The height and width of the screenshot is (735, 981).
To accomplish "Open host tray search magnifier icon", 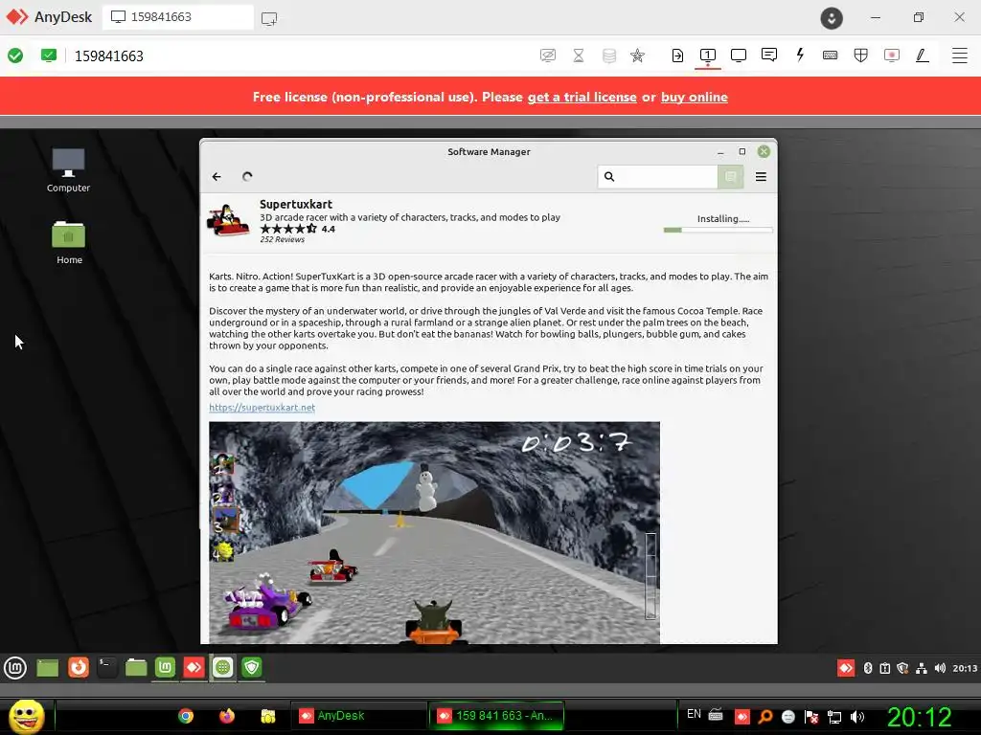I will 764,716.
